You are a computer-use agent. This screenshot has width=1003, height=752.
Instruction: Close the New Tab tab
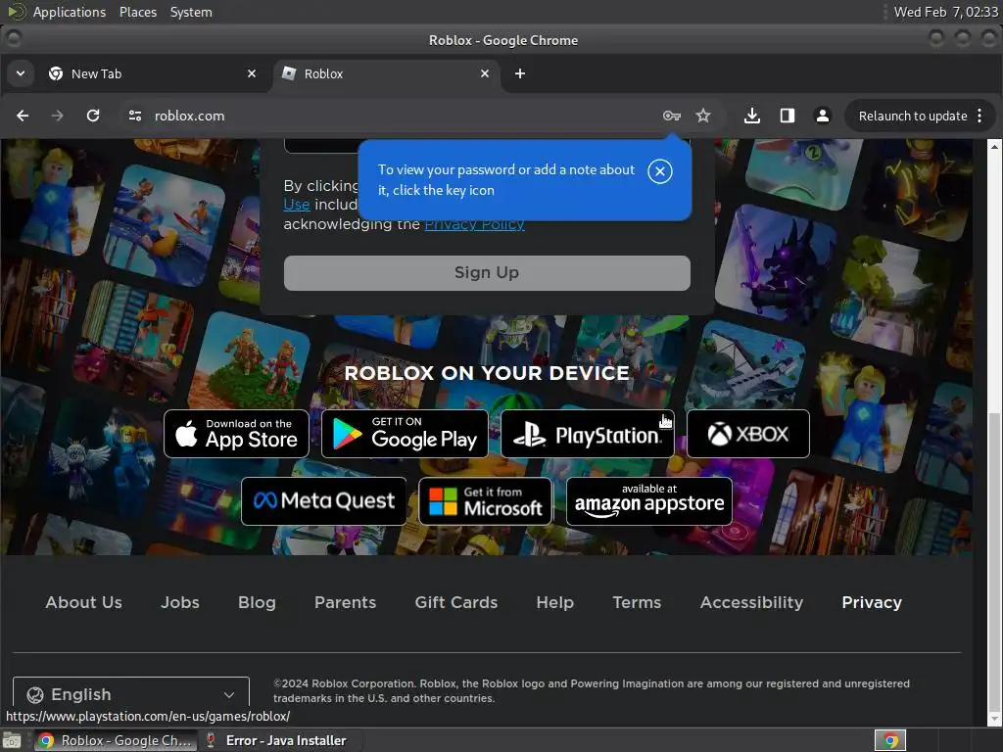point(252,73)
